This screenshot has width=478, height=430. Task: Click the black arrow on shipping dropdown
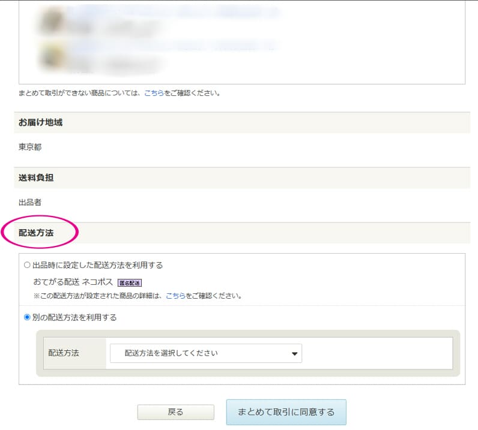pos(294,354)
